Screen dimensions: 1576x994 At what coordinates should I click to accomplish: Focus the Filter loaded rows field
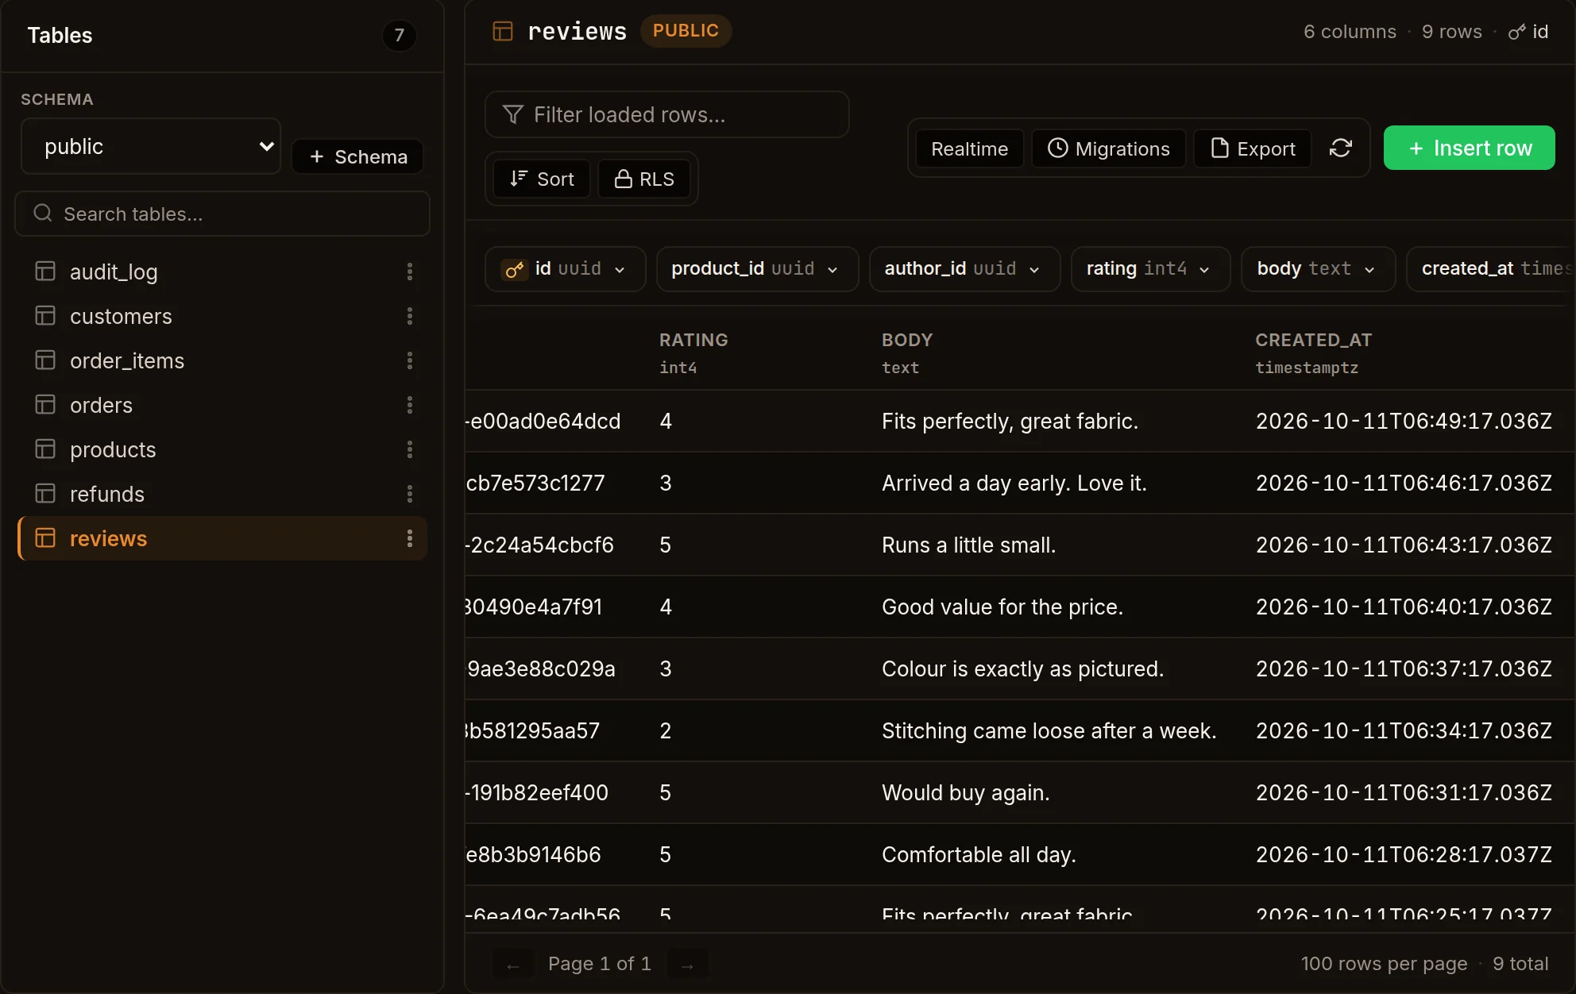point(667,114)
